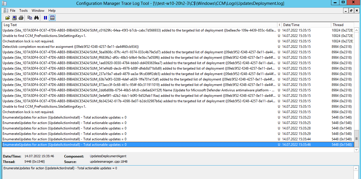Open the Help menu
This screenshot has height=179, width=361.
click(52, 10)
